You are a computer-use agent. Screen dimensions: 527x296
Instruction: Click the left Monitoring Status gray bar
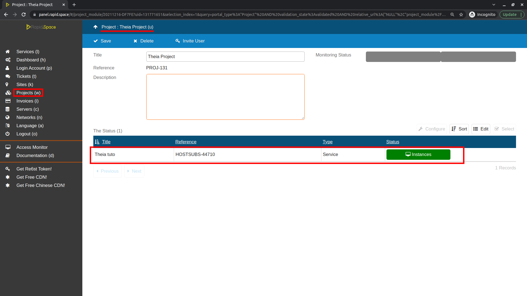(403, 57)
